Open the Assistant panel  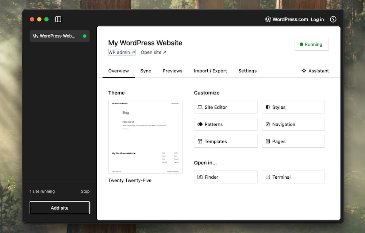(315, 71)
